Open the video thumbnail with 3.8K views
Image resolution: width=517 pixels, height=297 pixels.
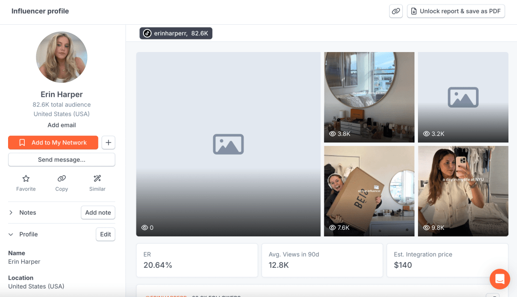pyautogui.click(x=369, y=97)
